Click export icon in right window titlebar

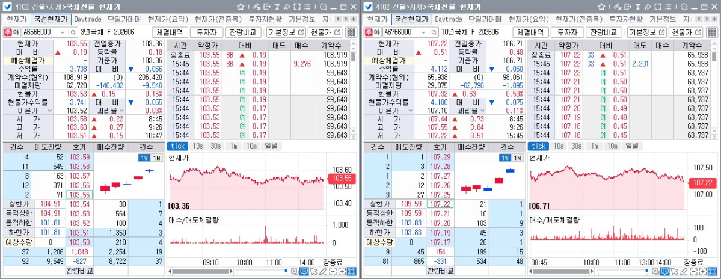(x=628, y=7)
